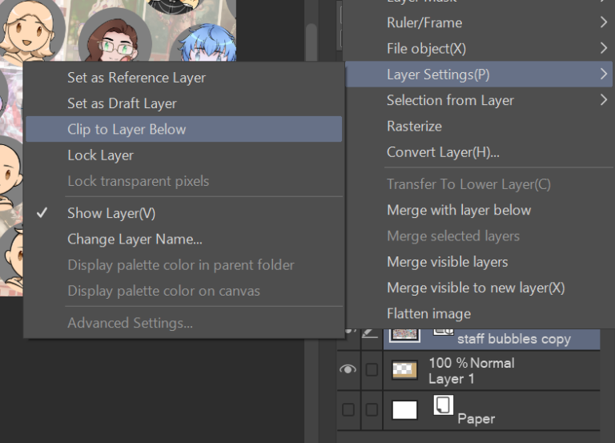Open Ruler/Frame submenu
The width and height of the screenshot is (615, 443).
(479, 22)
